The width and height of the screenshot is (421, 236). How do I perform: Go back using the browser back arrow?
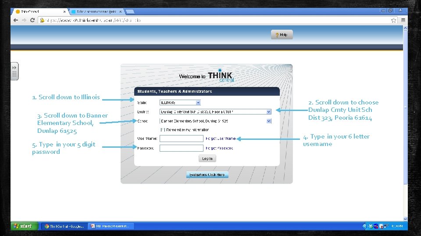tap(16, 20)
